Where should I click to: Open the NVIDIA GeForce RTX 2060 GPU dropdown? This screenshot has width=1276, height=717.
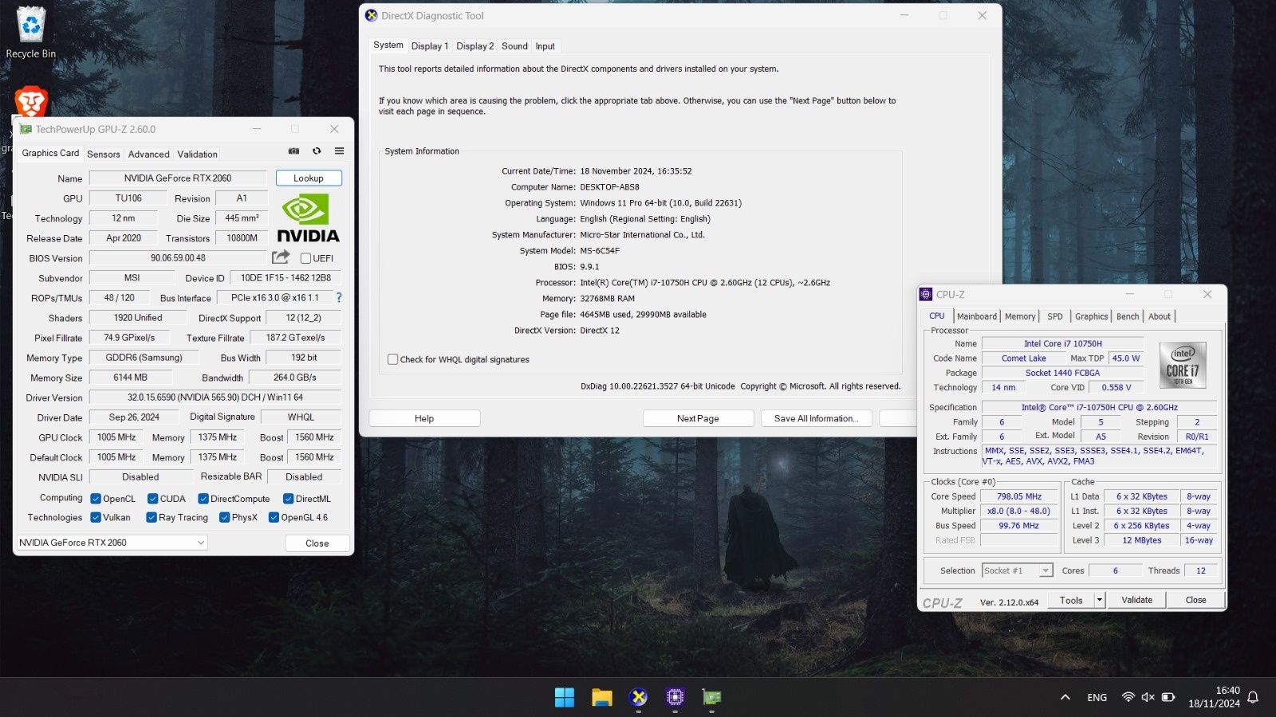pyautogui.click(x=112, y=543)
